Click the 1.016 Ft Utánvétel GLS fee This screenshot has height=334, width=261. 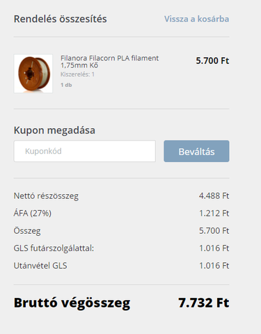click(214, 266)
